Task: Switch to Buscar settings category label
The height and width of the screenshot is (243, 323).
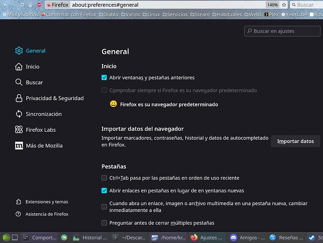Action: coord(35,82)
